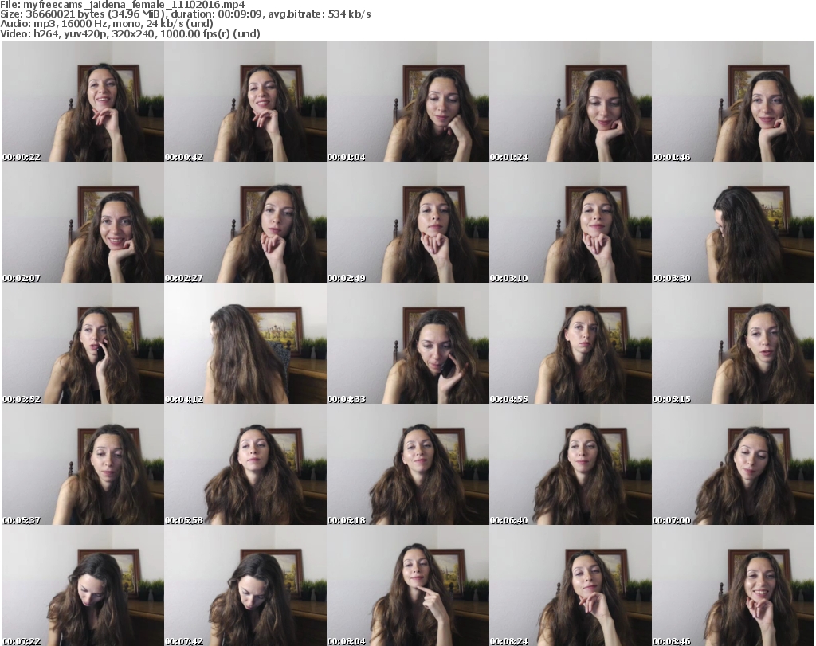Click the 'Size: 36660021 bytes' info line
Screen dimensions: 816x646
pyautogui.click(x=185, y=14)
